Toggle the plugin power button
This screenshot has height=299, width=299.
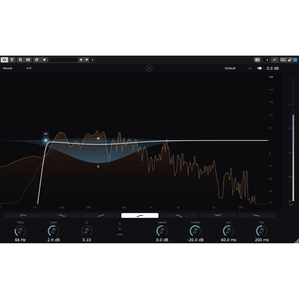coord(4,60)
